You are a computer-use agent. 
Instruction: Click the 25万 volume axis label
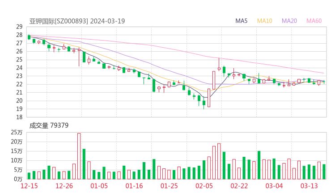[17, 132]
